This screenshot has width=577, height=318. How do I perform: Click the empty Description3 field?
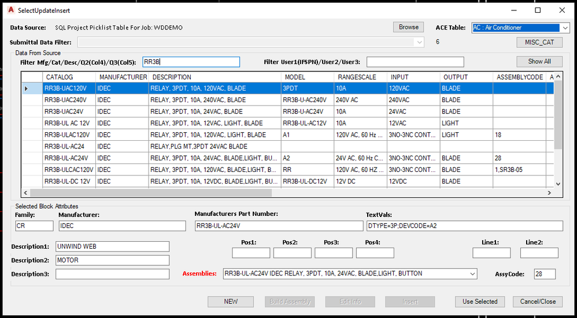(x=113, y=274)
